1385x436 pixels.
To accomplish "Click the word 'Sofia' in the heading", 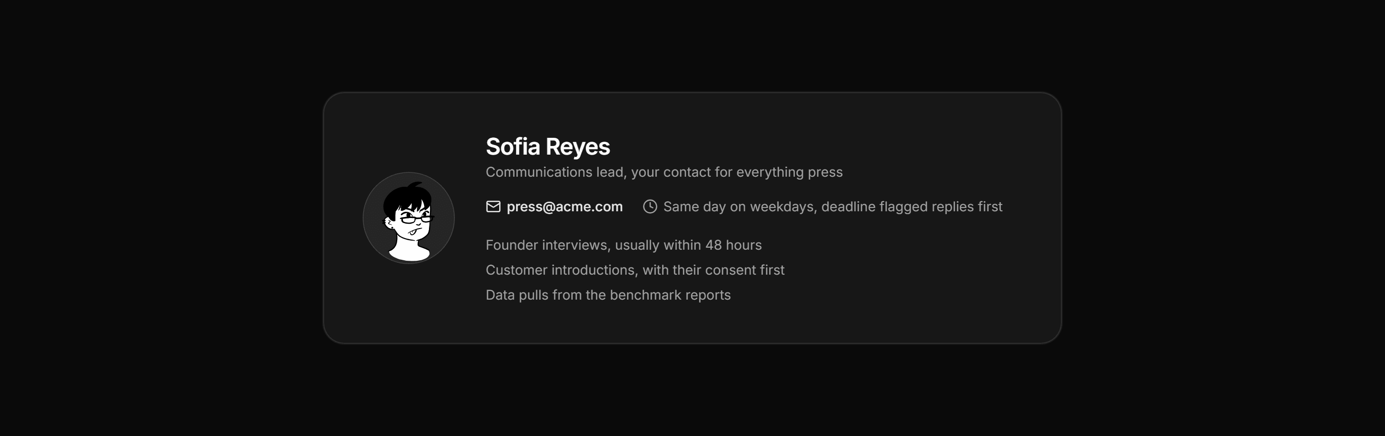I will pyautogui.click(x=513, y=146).
